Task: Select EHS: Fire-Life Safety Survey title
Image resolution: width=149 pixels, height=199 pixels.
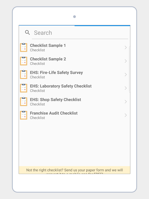Action: [56, 72]
